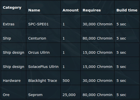Image resolution: width=140 pixels, height=100 pixels.
Task: Select the Seprom ore name
Action: click(x=35, y=95)
